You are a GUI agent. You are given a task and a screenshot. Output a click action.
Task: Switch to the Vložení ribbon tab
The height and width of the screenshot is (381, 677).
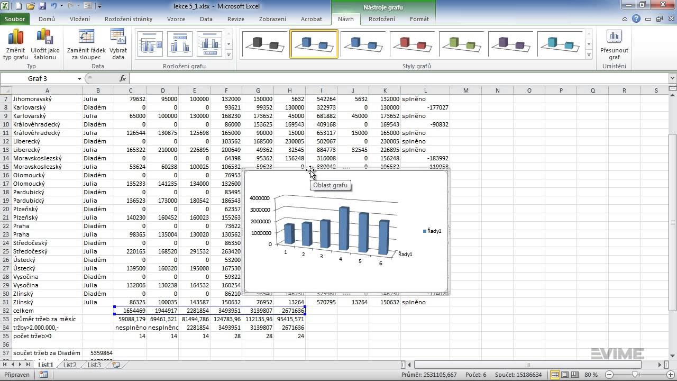[80, 19]
